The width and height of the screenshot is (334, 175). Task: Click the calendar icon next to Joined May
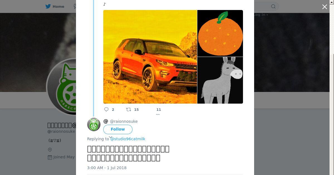pyautogui.click(x=50, y=157)
